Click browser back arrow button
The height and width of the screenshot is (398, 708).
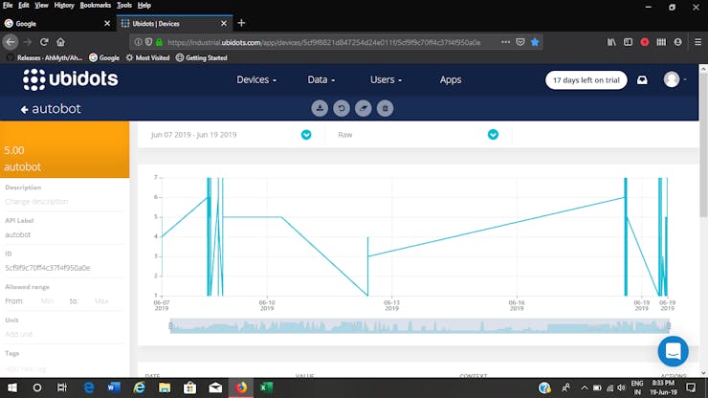pos(11,42)
